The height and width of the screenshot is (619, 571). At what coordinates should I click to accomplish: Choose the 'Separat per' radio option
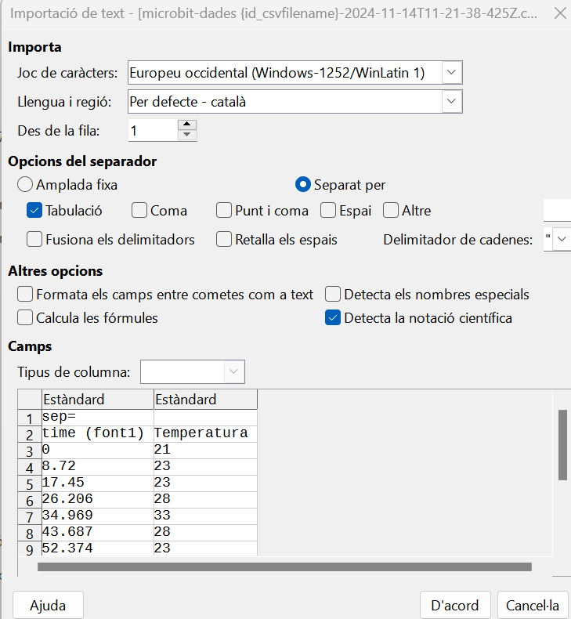click(x=303, y=185)
